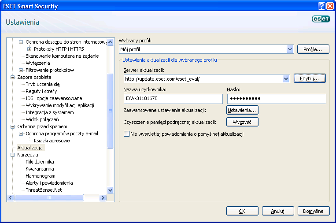Click the tree vertical scrollbar thumb
This screenshot has height=223, width=336.
point(111,111)
